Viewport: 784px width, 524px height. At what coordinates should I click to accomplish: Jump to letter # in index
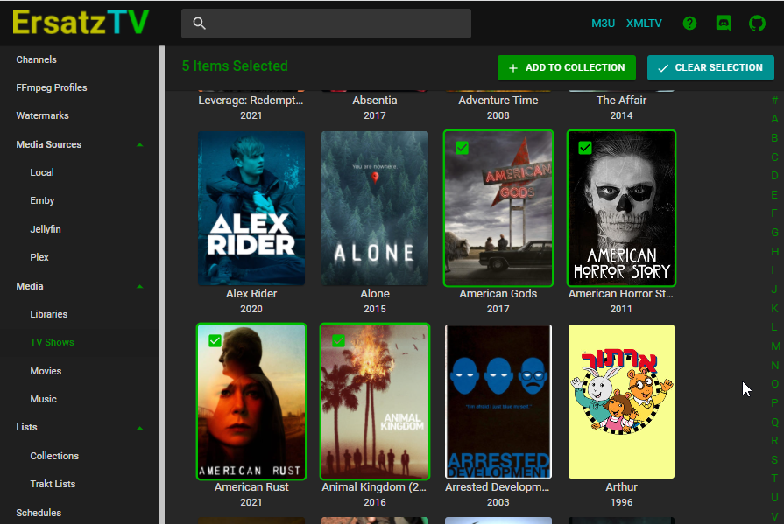774,100
